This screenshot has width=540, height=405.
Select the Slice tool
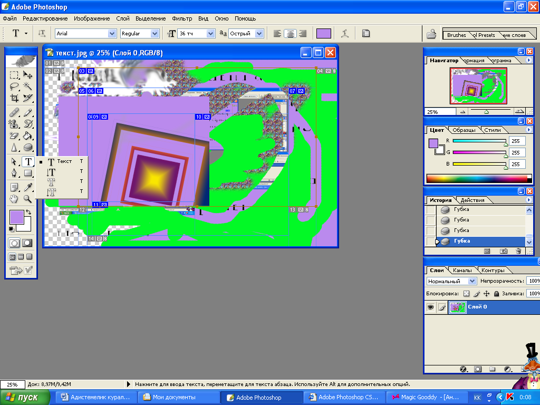pyautogui.click(x=28, y=98)
